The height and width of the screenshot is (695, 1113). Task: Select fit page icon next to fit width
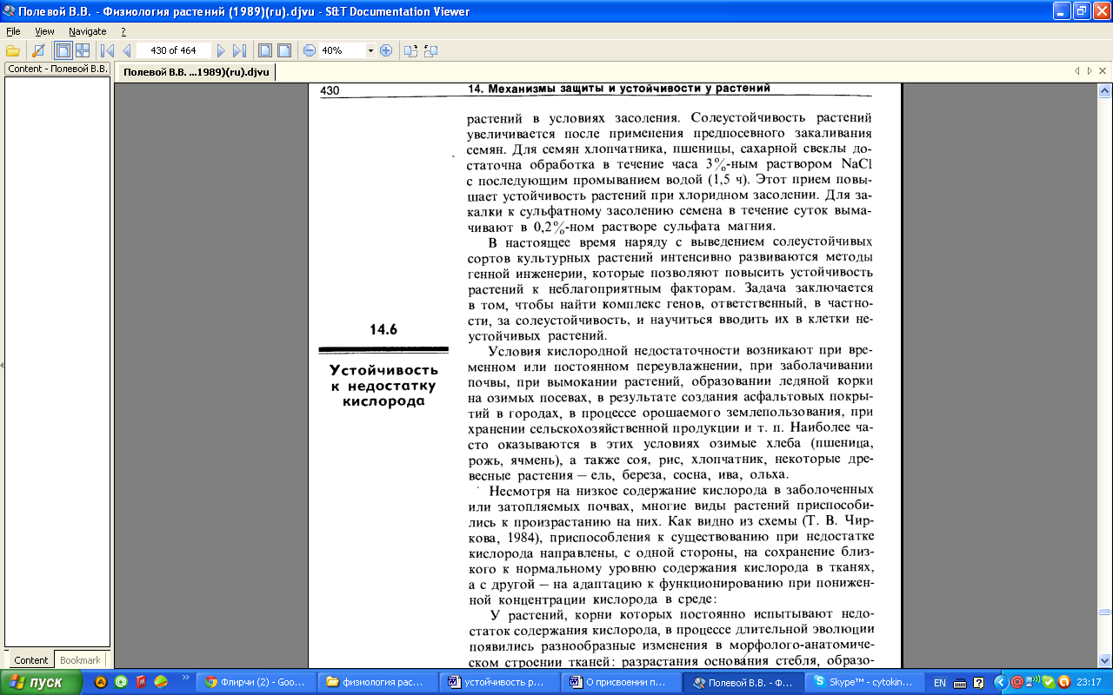click(x=283, y=50)
